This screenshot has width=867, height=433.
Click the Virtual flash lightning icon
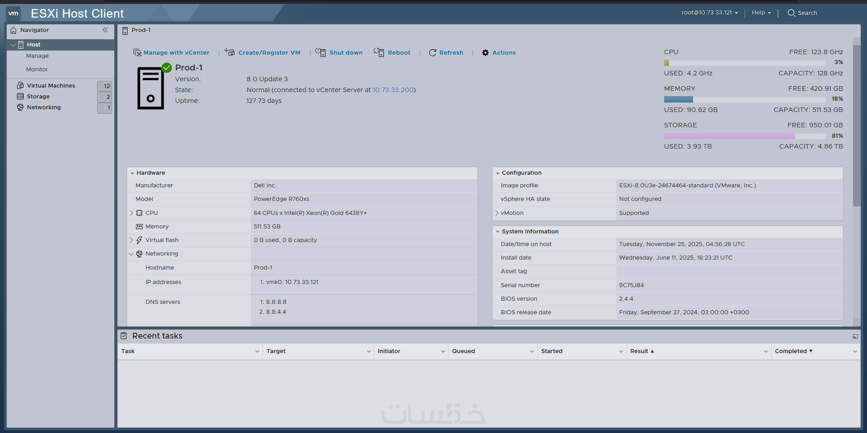[139, 240]
